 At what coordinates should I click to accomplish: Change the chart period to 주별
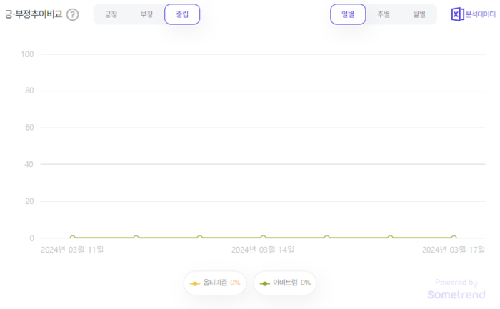[384, 14]
